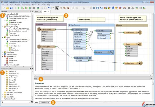Screen dimensions: 155x107
Task: Switch to the Translation Log tab
Action: [45, 102]
